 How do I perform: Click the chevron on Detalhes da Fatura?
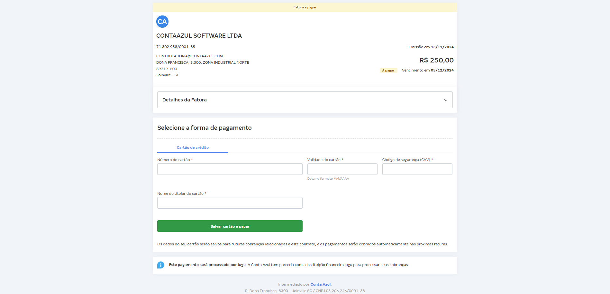[446, 100]
